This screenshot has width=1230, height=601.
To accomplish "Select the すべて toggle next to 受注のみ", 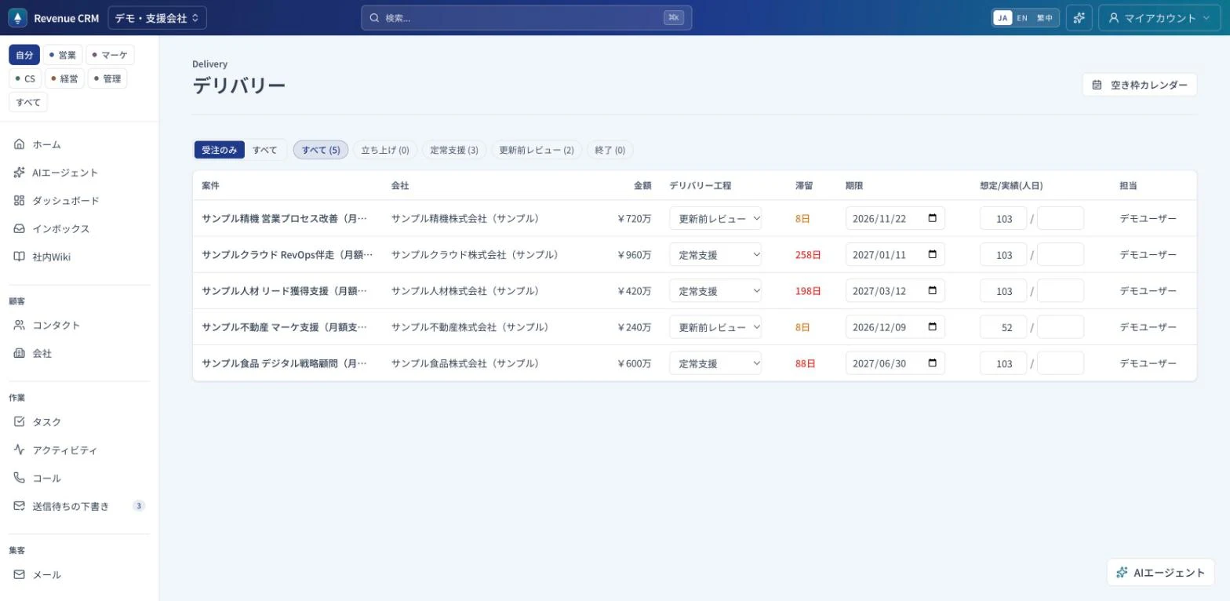I will (265, 150).
